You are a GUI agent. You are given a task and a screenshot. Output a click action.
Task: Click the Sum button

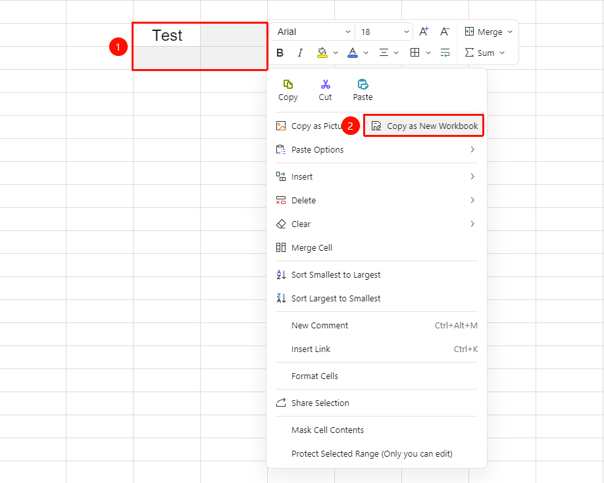pos(480,53)
